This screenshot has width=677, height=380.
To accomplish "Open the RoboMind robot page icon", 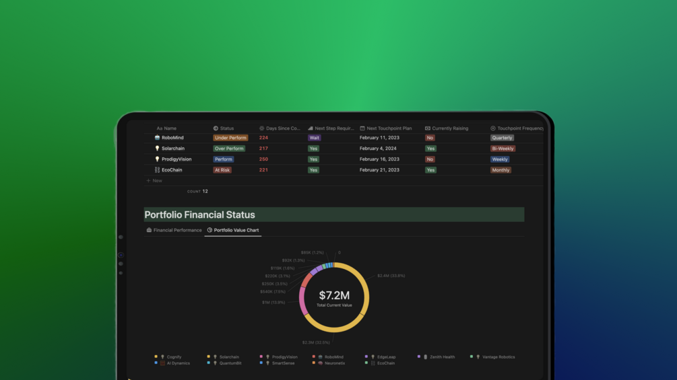I will (x=157, y=137).
